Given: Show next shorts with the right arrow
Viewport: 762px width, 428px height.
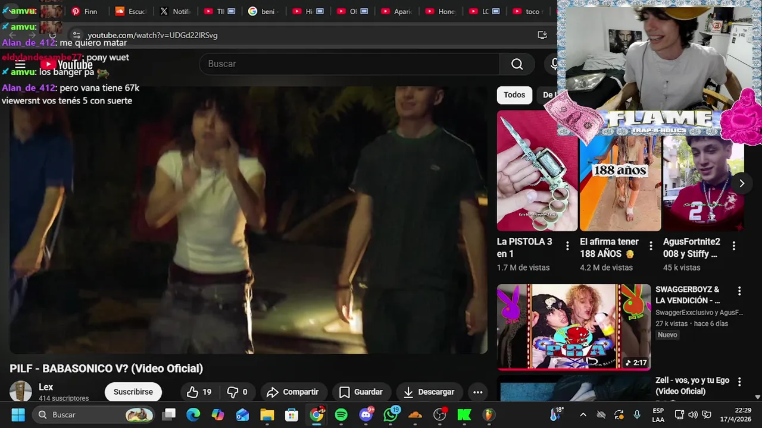Looking at the screenshot, I should [741, 183].
